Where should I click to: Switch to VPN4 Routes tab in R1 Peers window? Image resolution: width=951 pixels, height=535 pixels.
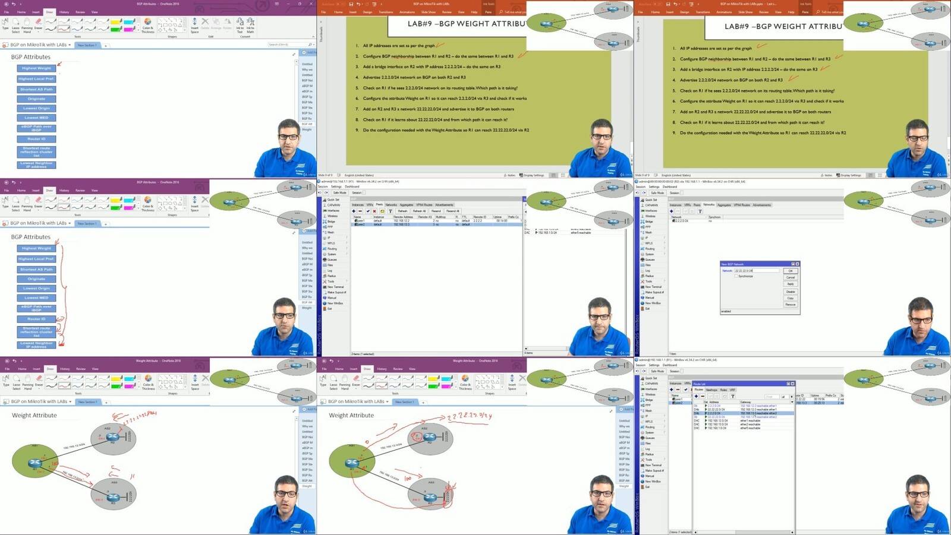click(424, 205)
